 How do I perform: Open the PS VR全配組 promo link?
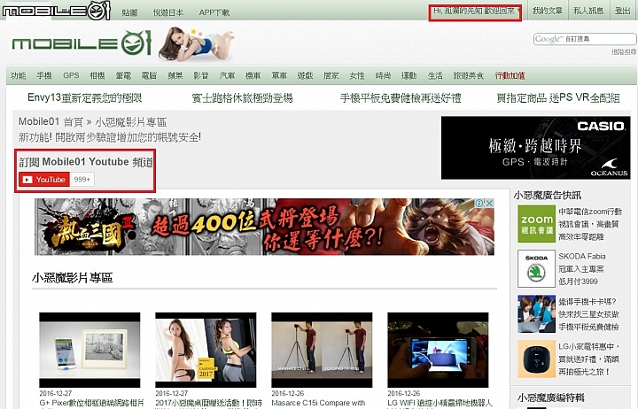pos(558,97)
